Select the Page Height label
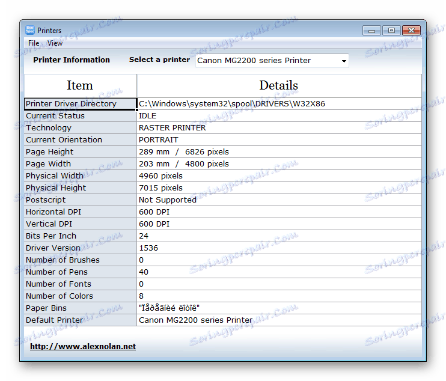The image size is (446, 381). pos(80,152)
